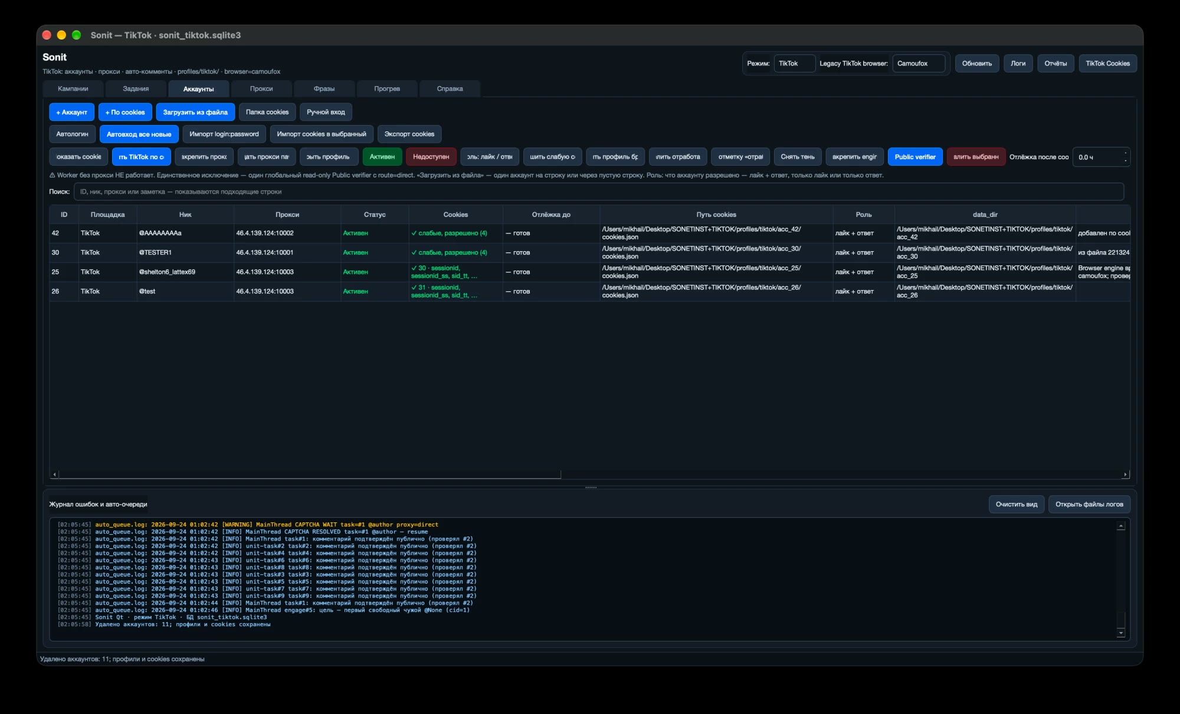Click the Обновить button
This screenshot has height=714, width=1180.
(x=977, y=63)
